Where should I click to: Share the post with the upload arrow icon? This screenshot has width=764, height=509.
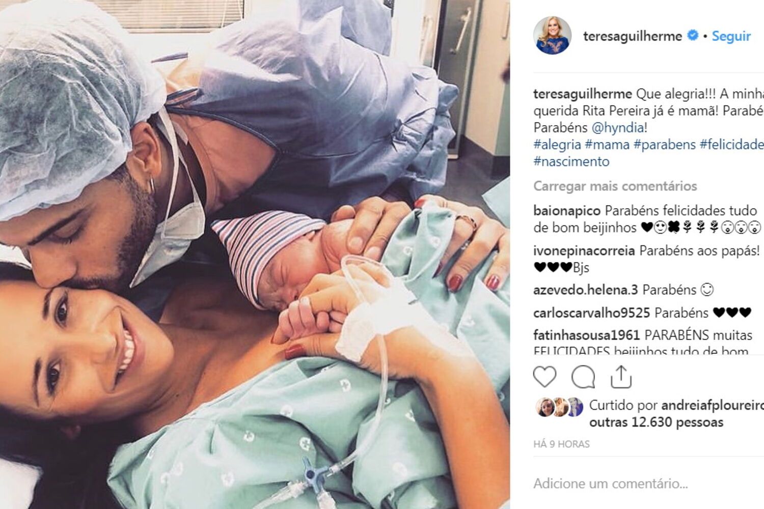621,377
